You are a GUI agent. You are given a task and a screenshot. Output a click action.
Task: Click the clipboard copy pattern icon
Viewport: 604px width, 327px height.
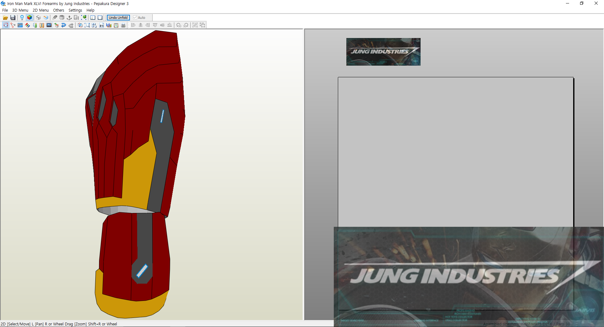116,25
